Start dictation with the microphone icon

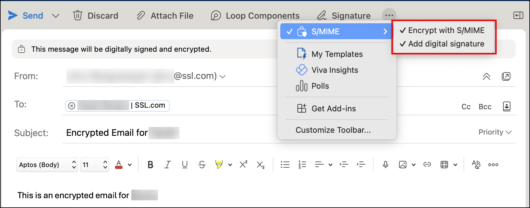pyautogui.click(x=386, y=165)
